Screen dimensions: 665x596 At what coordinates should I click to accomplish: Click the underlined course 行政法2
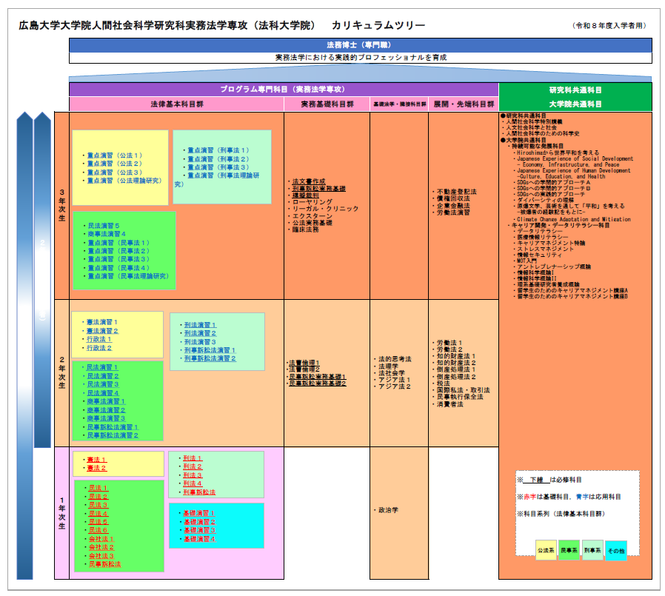[99, 347]
